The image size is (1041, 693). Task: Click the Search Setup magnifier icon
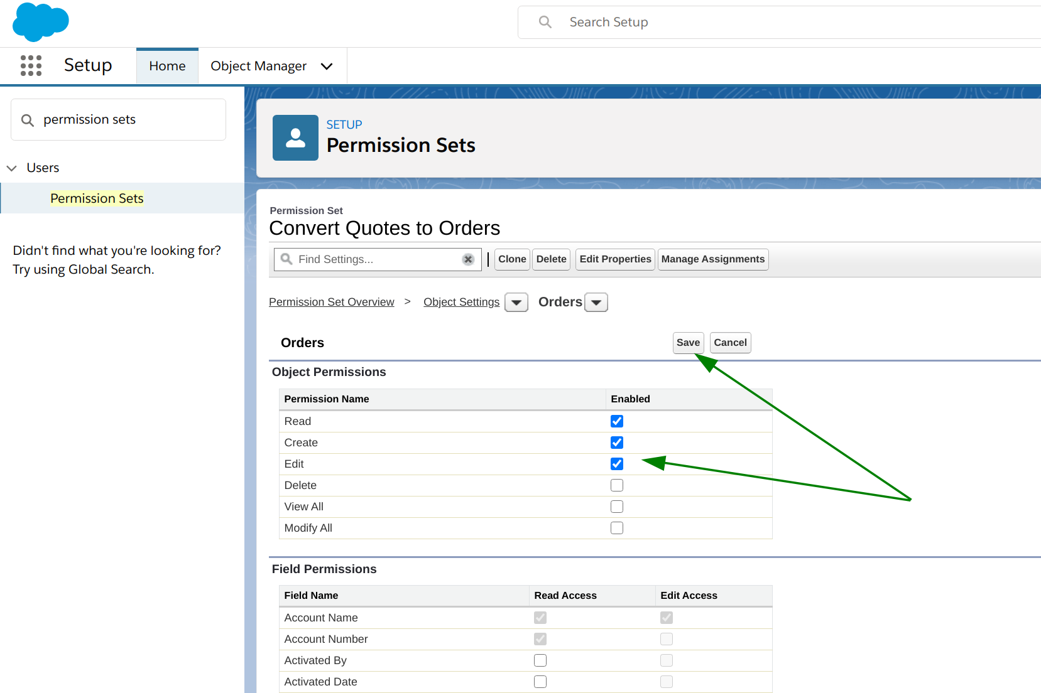coord(545,22)
